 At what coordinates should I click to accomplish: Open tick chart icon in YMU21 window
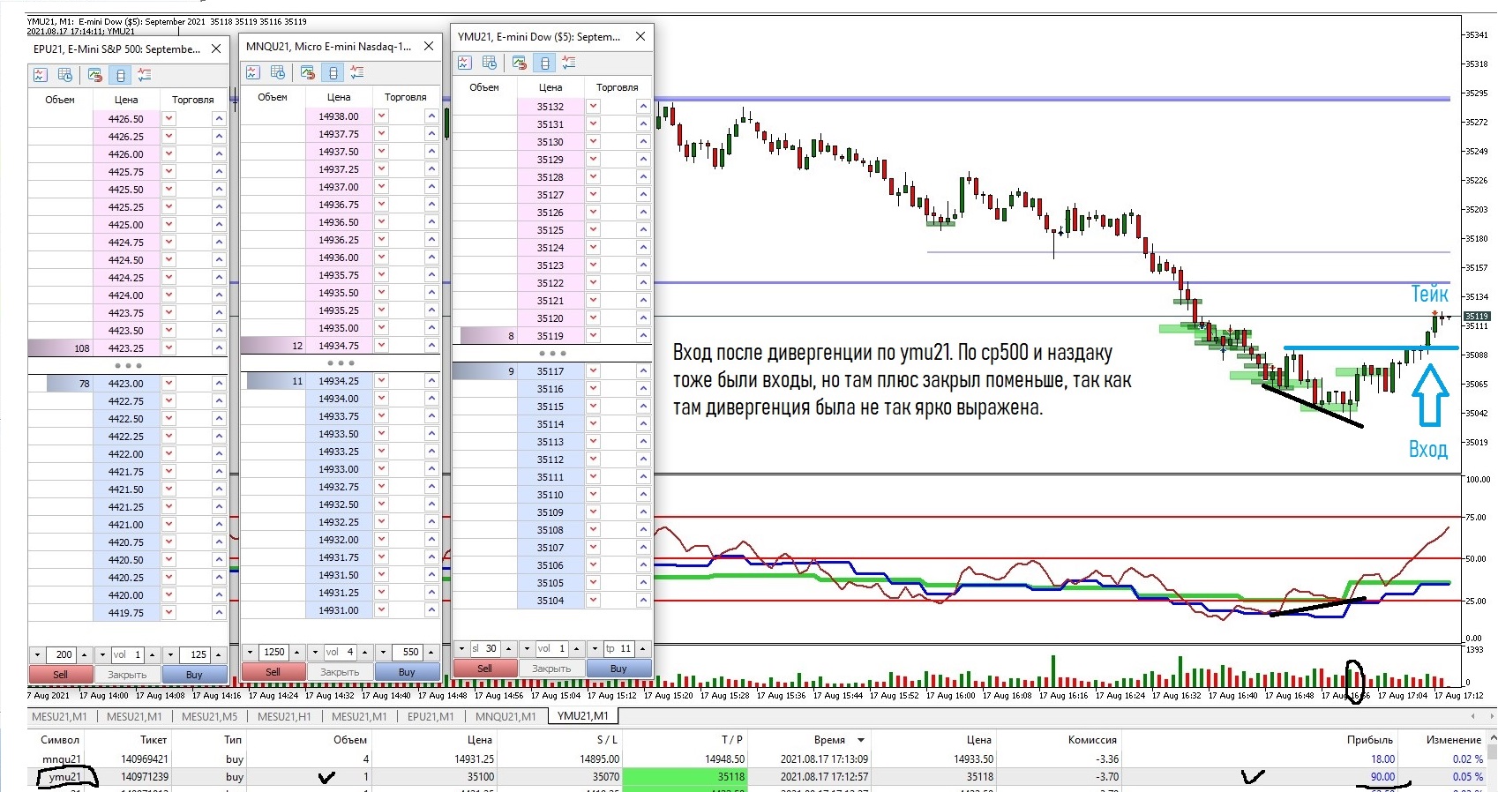click(464, 63)
